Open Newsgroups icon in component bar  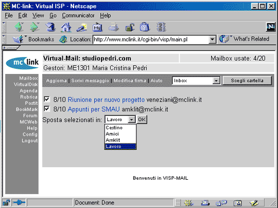point(221,203)
